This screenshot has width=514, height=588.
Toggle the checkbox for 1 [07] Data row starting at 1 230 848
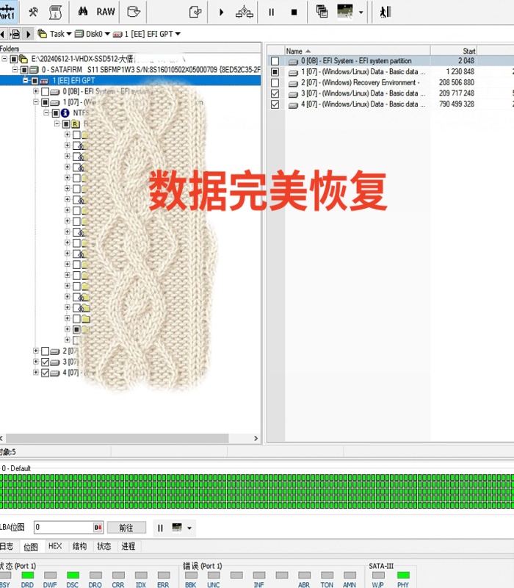tap(275, 71)
